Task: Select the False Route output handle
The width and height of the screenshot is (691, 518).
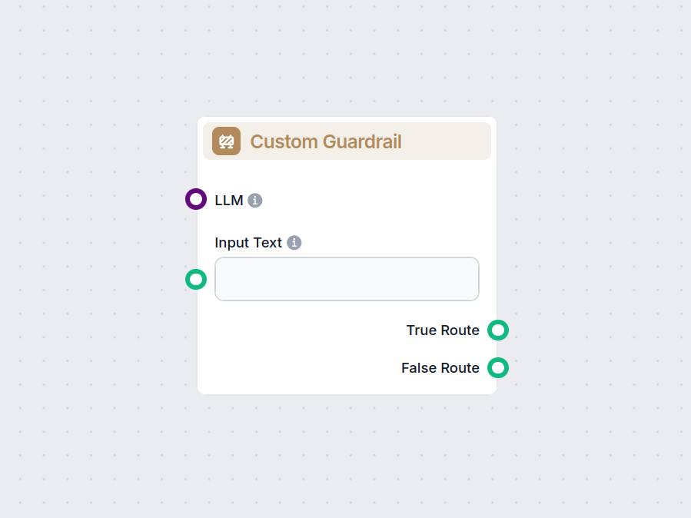Action: point(498,368)
